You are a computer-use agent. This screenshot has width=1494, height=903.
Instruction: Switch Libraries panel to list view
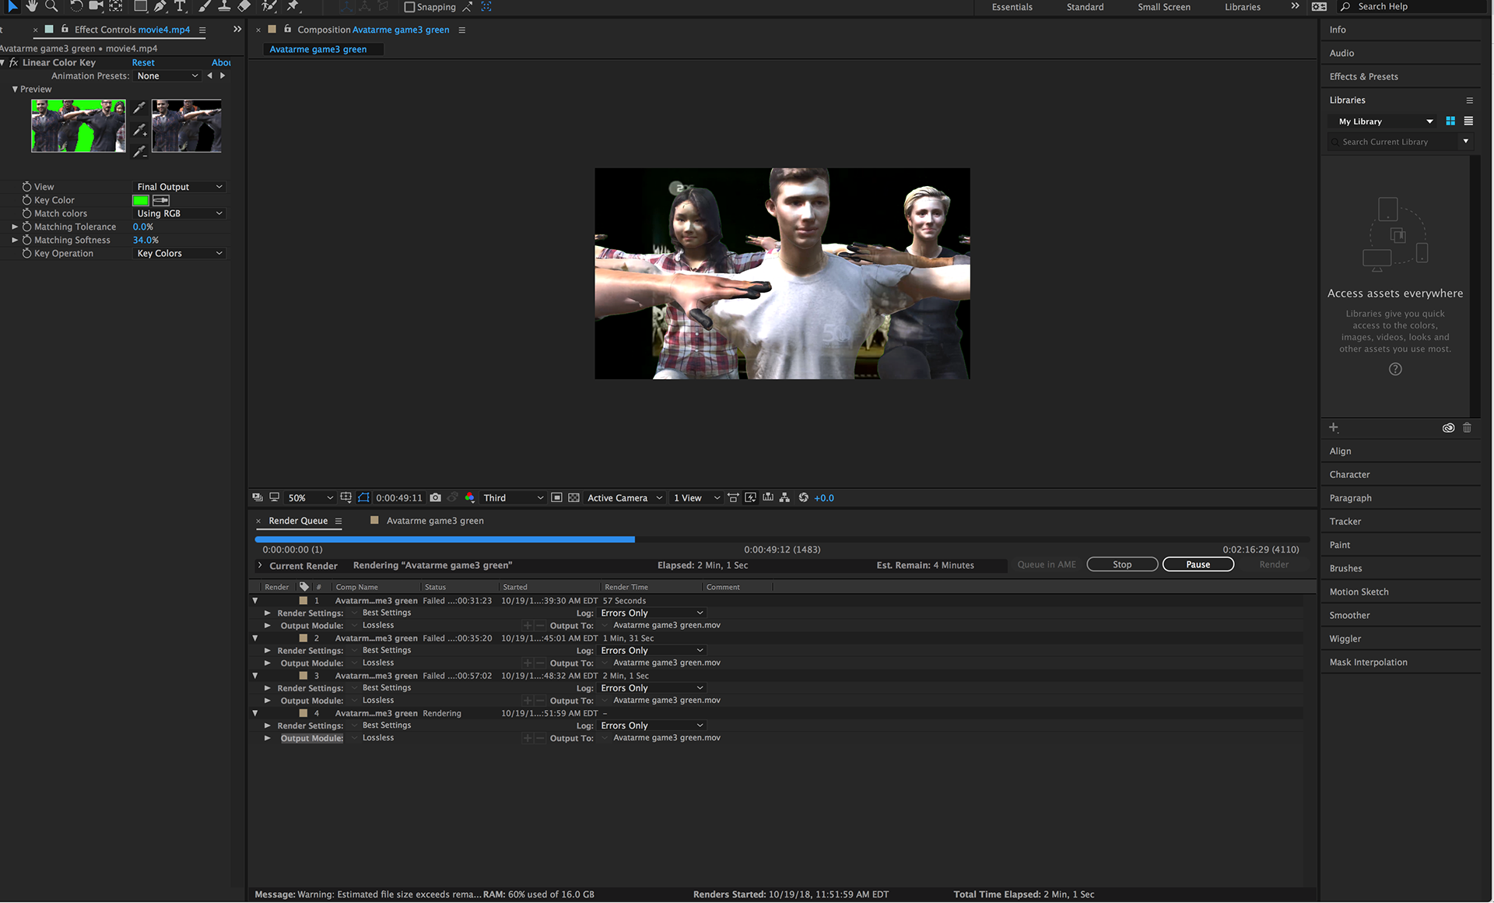tap(1468, 121)
